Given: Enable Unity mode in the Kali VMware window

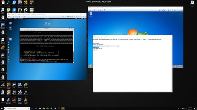Looking at the screenshot, I should pyautogui.click(x=24, y=16).
